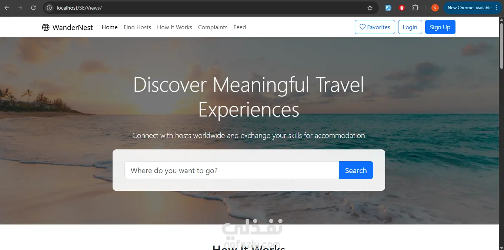
Task: Open the Favorites heart button
Action: tap(375, 27)
